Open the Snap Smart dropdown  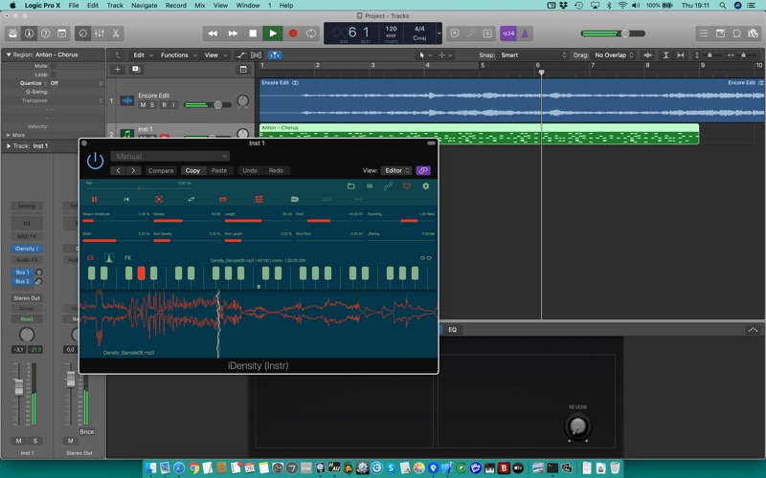click(x=533, y=55)
